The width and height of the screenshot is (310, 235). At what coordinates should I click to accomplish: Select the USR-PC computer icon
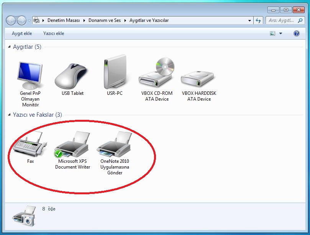115,72
